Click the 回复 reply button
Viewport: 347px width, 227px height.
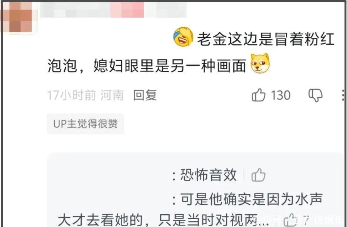[x=145, y=95]
